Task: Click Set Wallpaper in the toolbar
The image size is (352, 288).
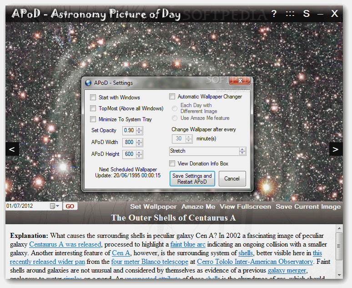Action: [x=153, y=206]
